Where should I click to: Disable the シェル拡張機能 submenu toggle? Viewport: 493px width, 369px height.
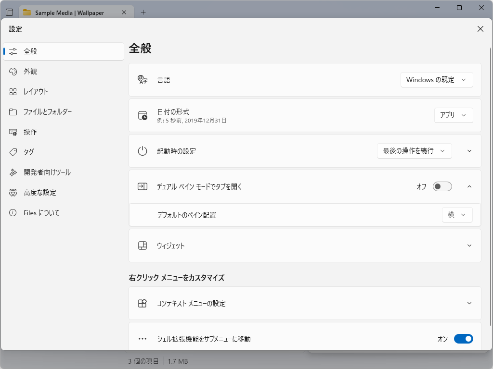coord(463,339)
